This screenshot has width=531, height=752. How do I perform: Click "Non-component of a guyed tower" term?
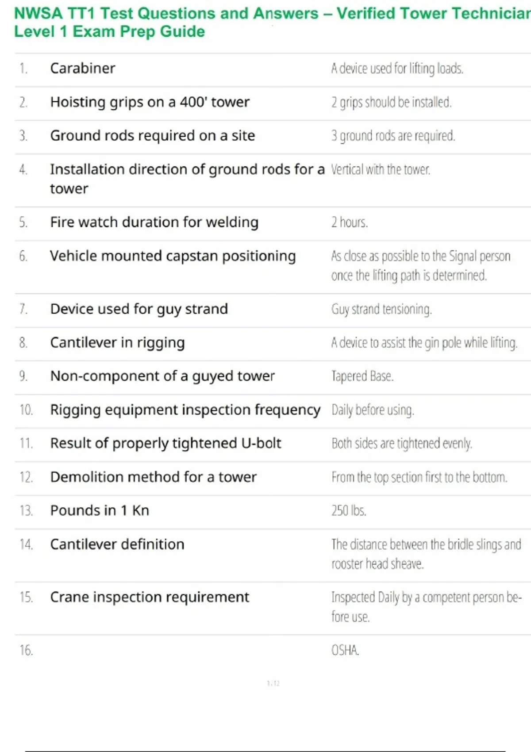162,376
